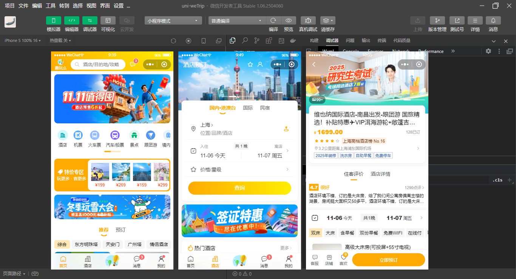Open 版本管理 version management
516x279 pixels.
click(437, 20)
